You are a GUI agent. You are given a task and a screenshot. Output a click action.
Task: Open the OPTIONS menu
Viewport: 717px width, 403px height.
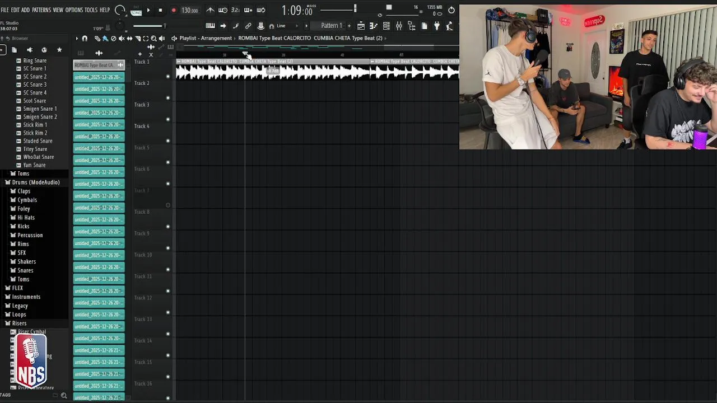tap(74, 10)
